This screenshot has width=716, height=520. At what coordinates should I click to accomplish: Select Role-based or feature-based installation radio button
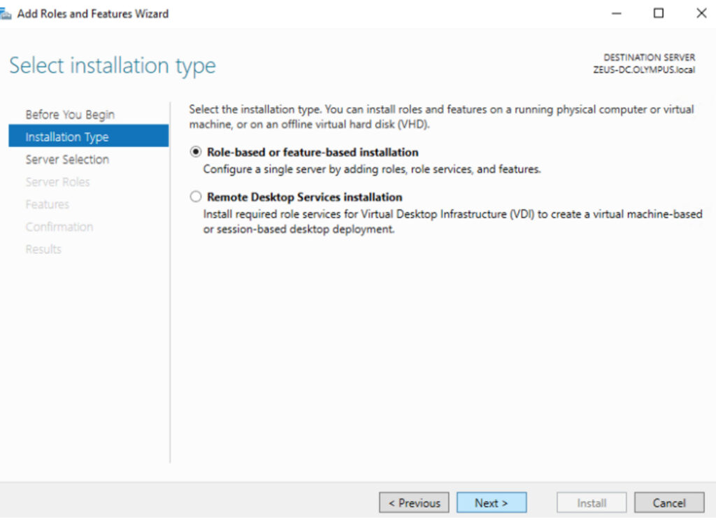pyautogui.click(x=196, y=153)
